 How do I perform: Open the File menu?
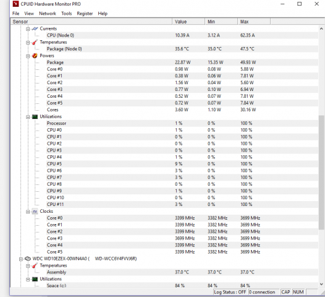tap(15, 14)
